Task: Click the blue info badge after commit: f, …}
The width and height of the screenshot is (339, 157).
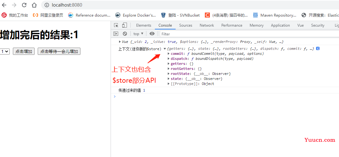Action: point(318,49)
